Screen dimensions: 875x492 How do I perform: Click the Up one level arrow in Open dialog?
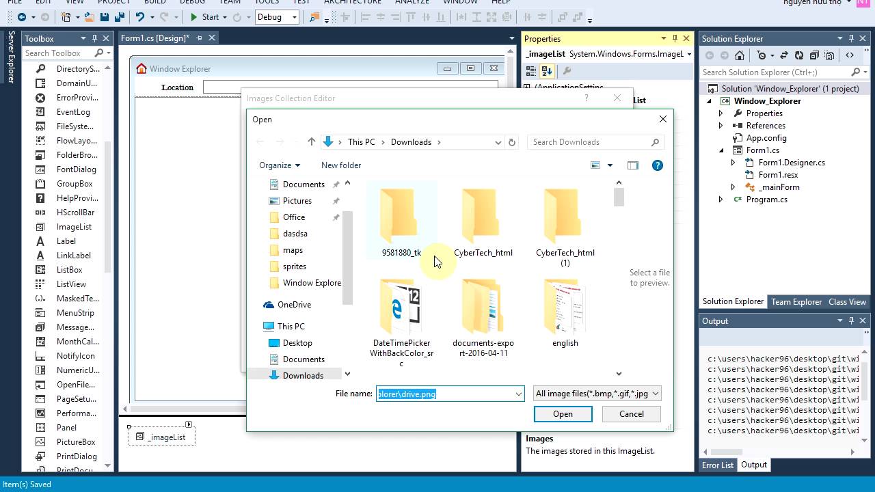312,142
